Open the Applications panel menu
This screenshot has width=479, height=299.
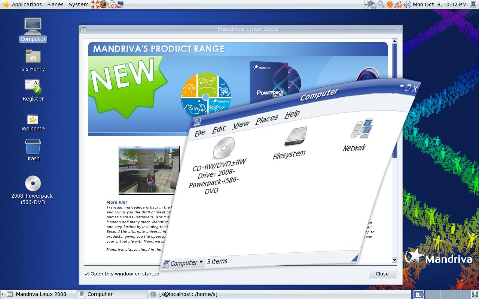(22, 4)
